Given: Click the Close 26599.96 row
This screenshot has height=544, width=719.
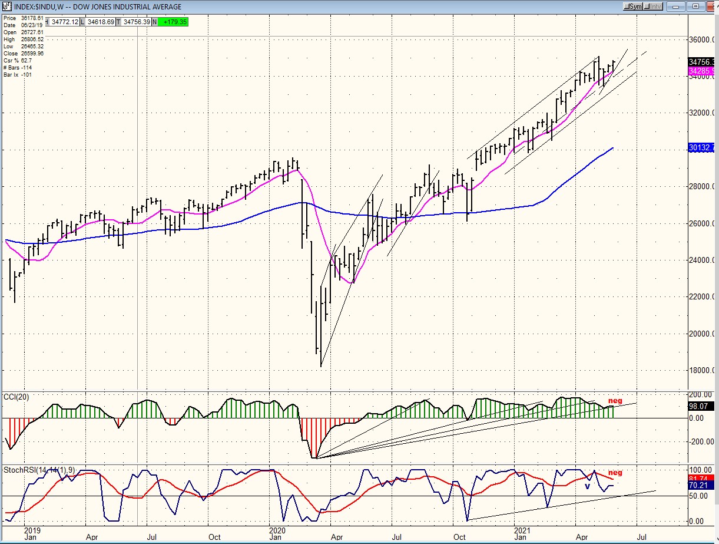Looking at the screenshot, I should pyautogui.click(x=23, y=54).
